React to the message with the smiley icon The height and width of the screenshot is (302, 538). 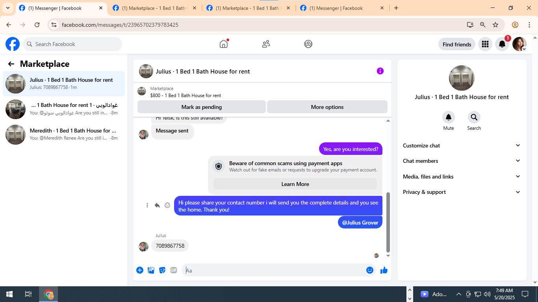point(167,205)
